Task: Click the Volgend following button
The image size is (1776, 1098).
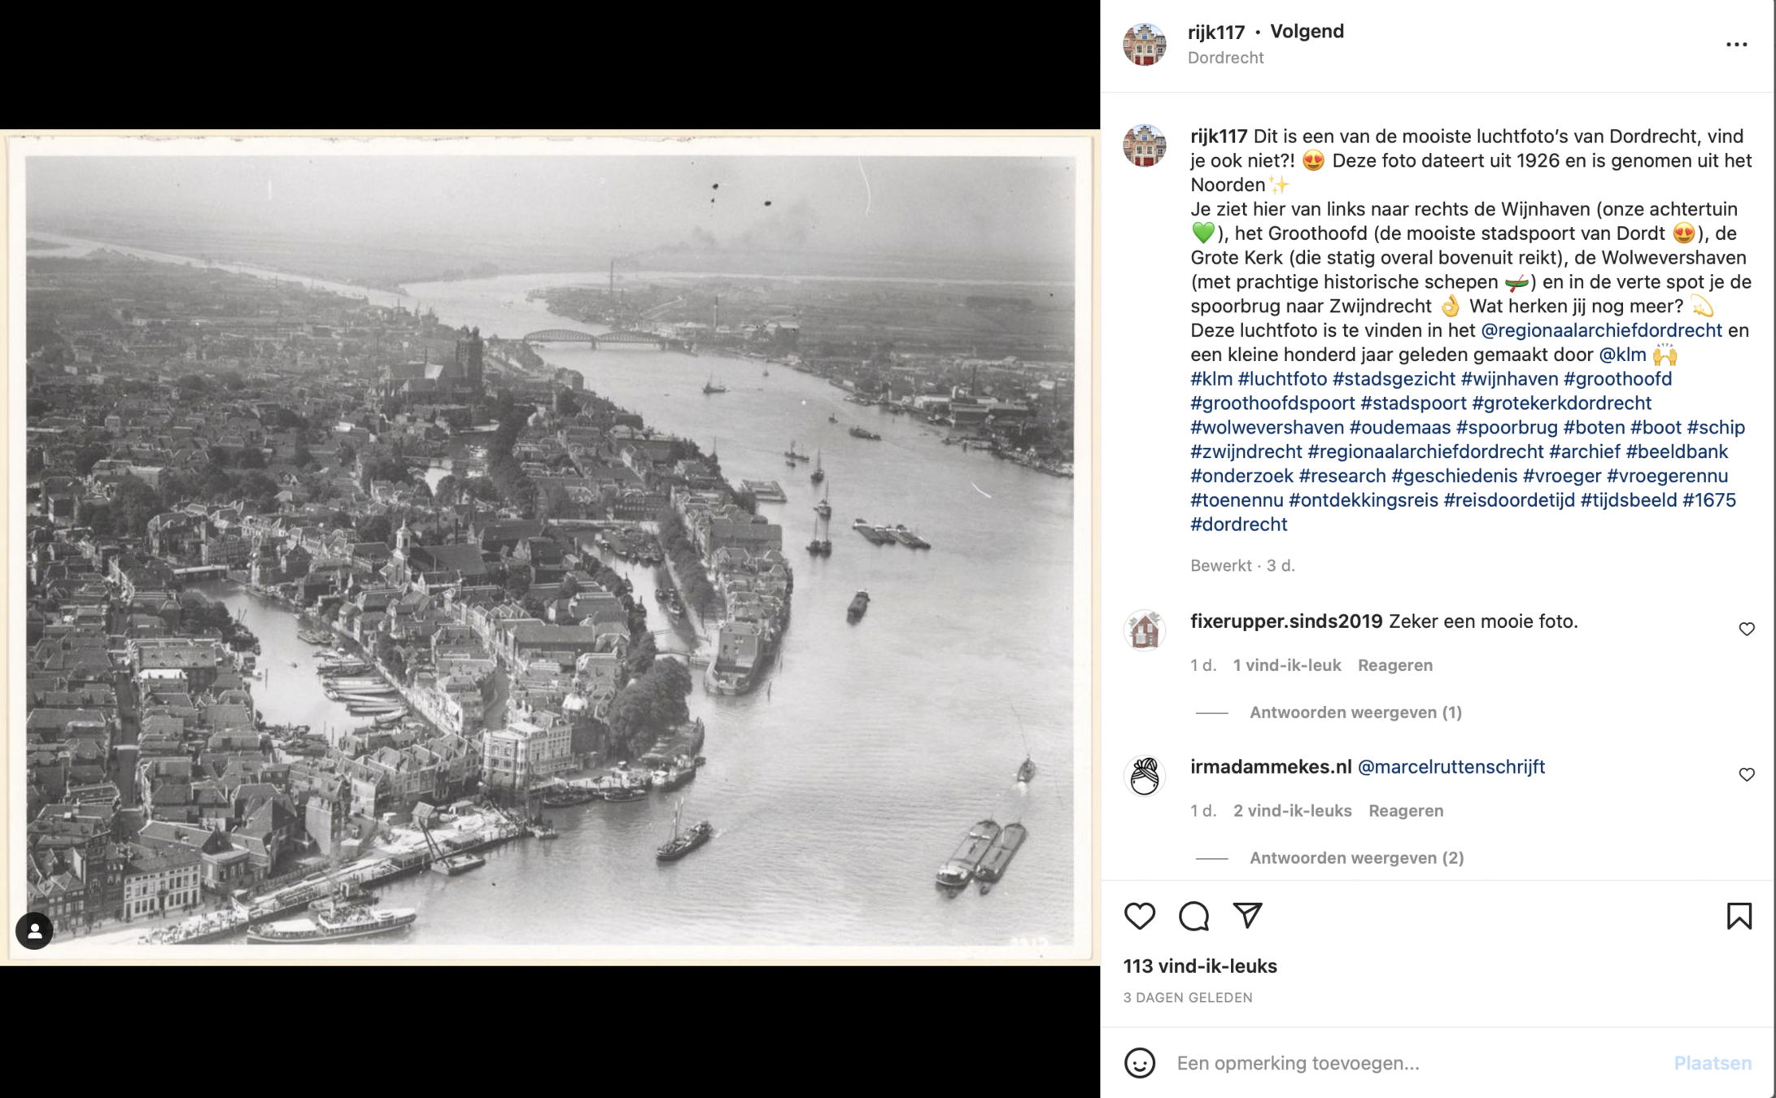Action: pyautogui.click(x=1307, y=32)
